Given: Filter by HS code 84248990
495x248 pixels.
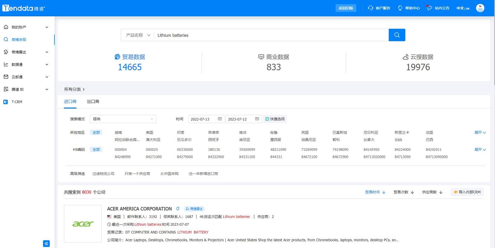Looking at the screenshot, I should 123,157.
